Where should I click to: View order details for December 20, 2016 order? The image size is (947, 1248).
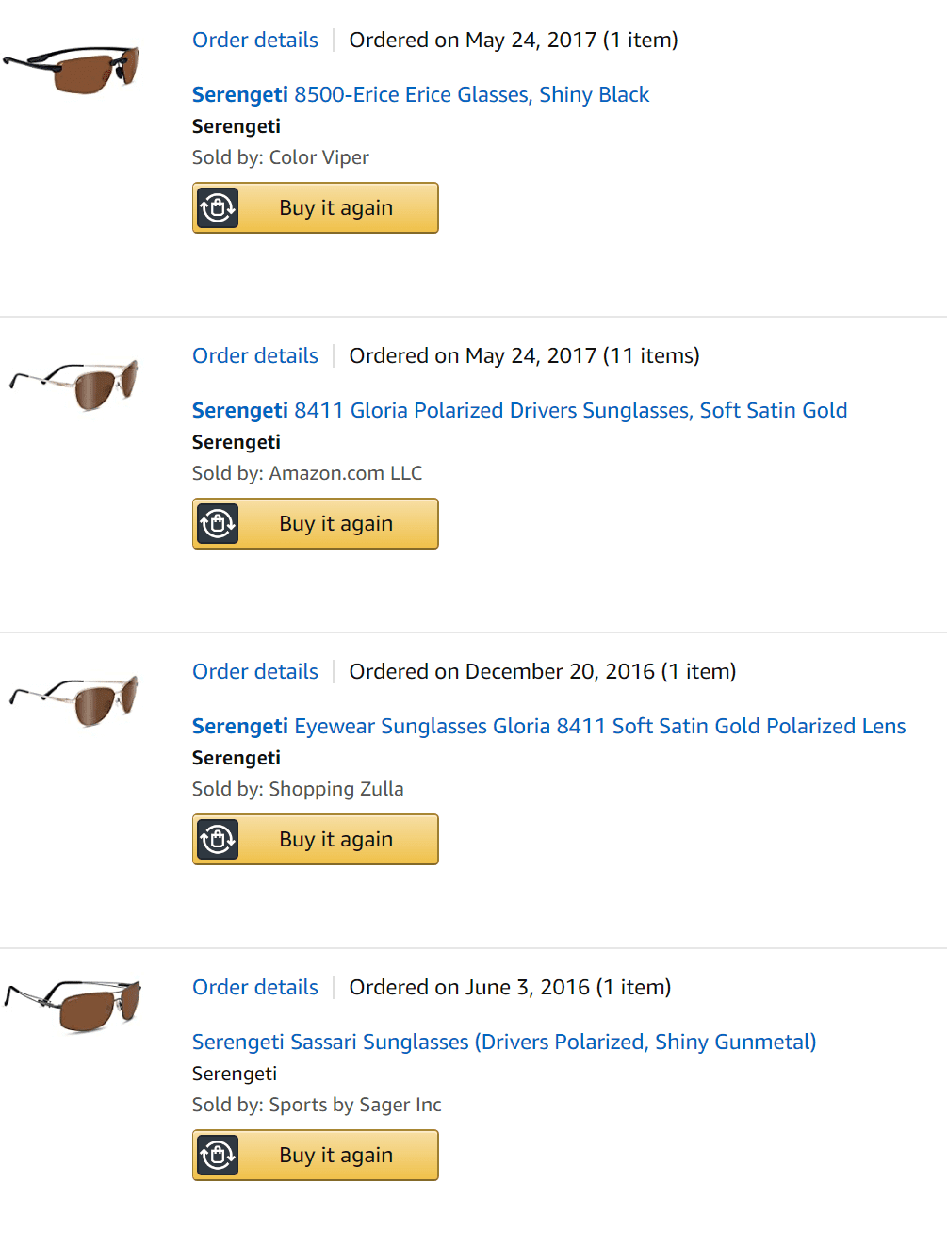click(x=255, y=672)
